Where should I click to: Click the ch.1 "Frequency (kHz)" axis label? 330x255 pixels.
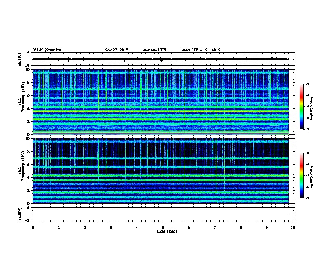click(23, 97)
